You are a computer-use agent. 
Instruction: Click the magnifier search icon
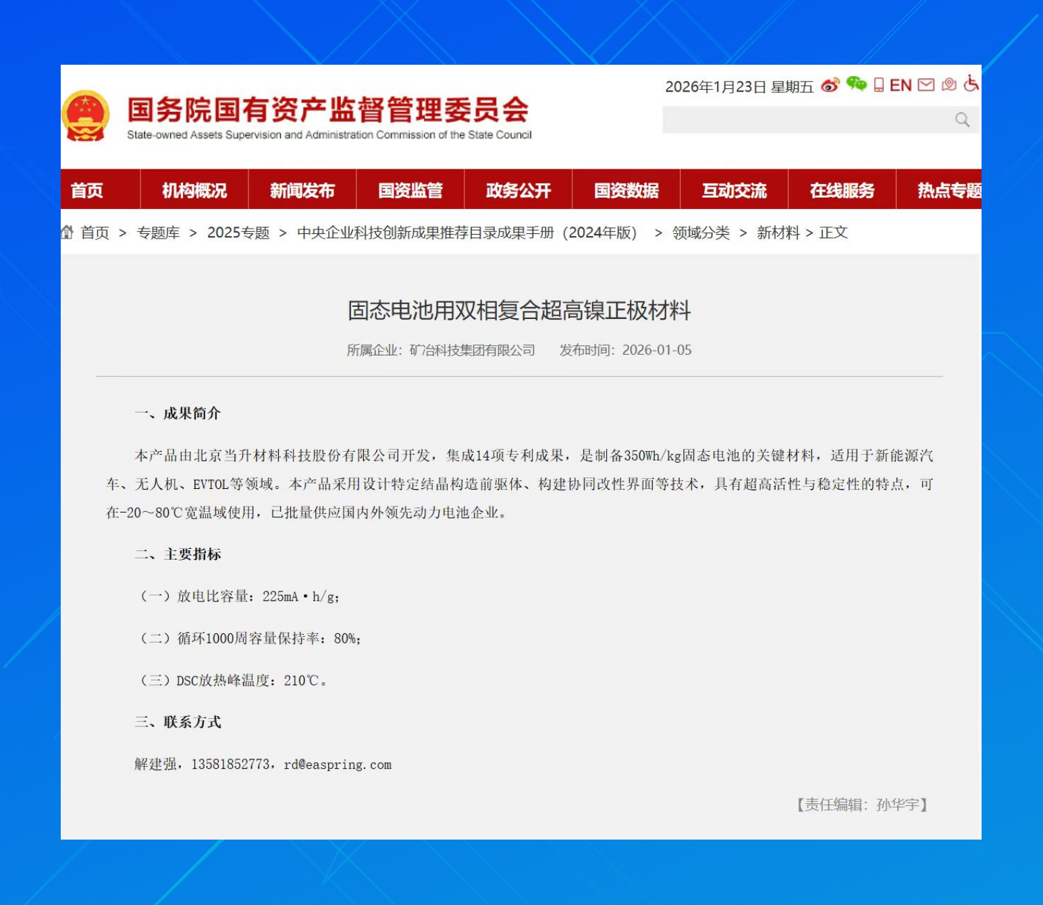pyautogui.click(x=963, y=120)
